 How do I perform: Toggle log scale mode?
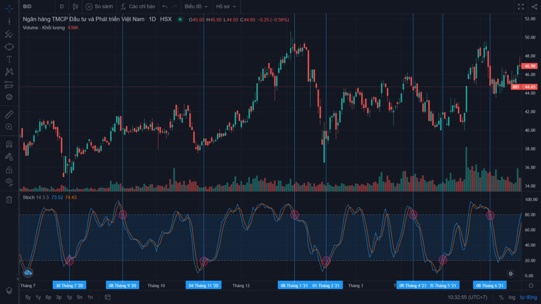pyautogui.click(x=511, y=297)
